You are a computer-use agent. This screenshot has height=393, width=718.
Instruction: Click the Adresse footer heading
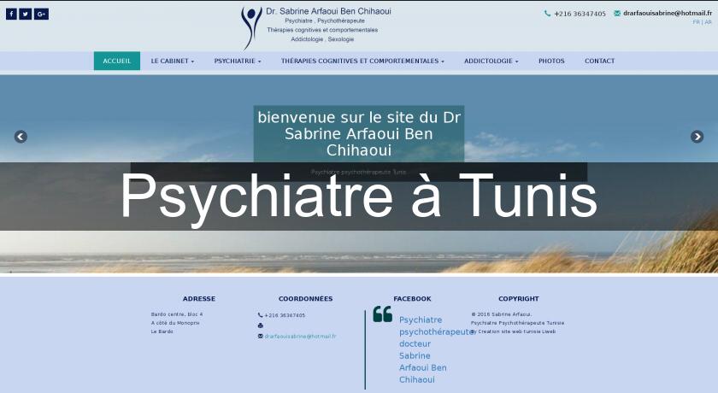tap(198, 299)
